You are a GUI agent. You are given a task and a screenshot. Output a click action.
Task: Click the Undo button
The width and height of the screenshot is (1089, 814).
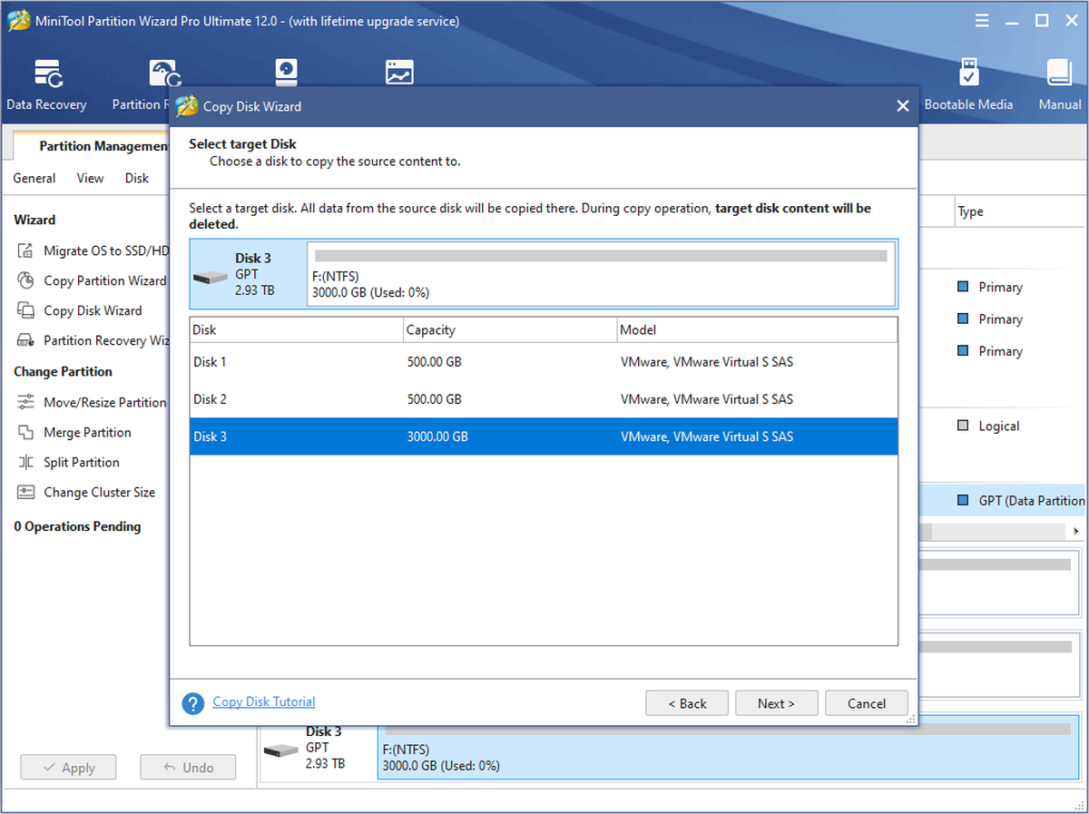coord(188,768)
